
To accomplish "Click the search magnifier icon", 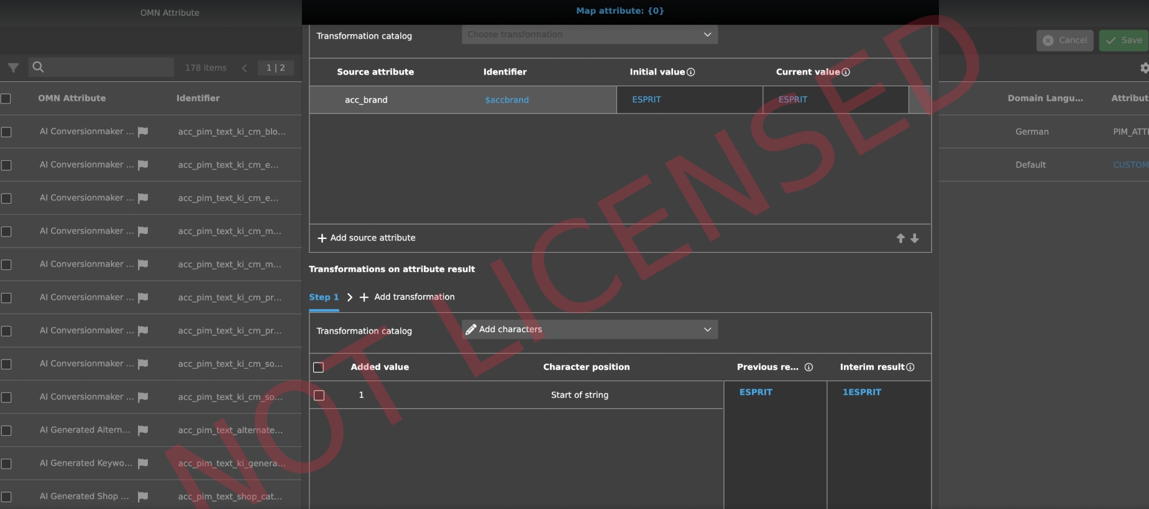I will 38,67.
